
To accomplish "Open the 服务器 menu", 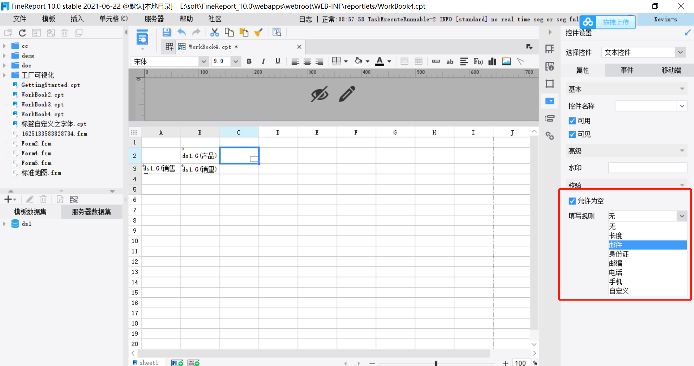I will (x=154, y=19).
